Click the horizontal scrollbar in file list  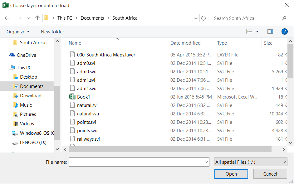click(x=170, y=149)
